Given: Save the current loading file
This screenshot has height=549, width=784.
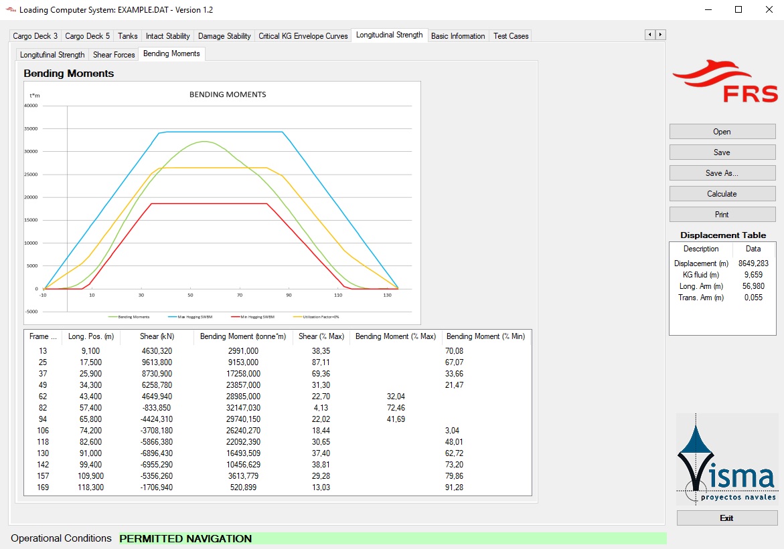Looking at the screenshot, I should [x=722, y=152].
